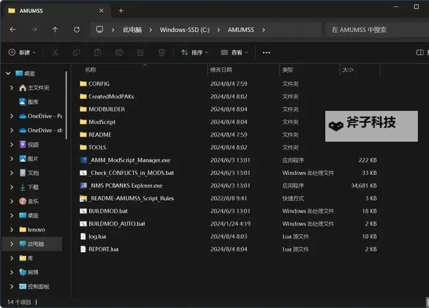Click 此电脑 in the address breadcrumb
The width and height of the screenshot is (429, 308).
[x=132, y=30]
